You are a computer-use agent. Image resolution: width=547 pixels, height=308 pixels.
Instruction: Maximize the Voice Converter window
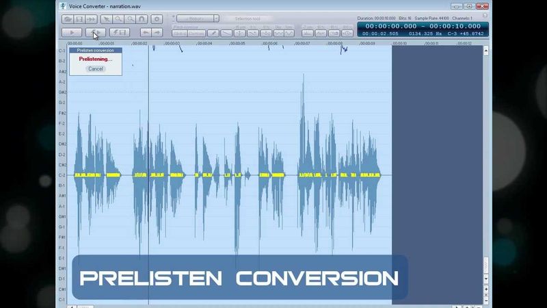tap(469, 6)
